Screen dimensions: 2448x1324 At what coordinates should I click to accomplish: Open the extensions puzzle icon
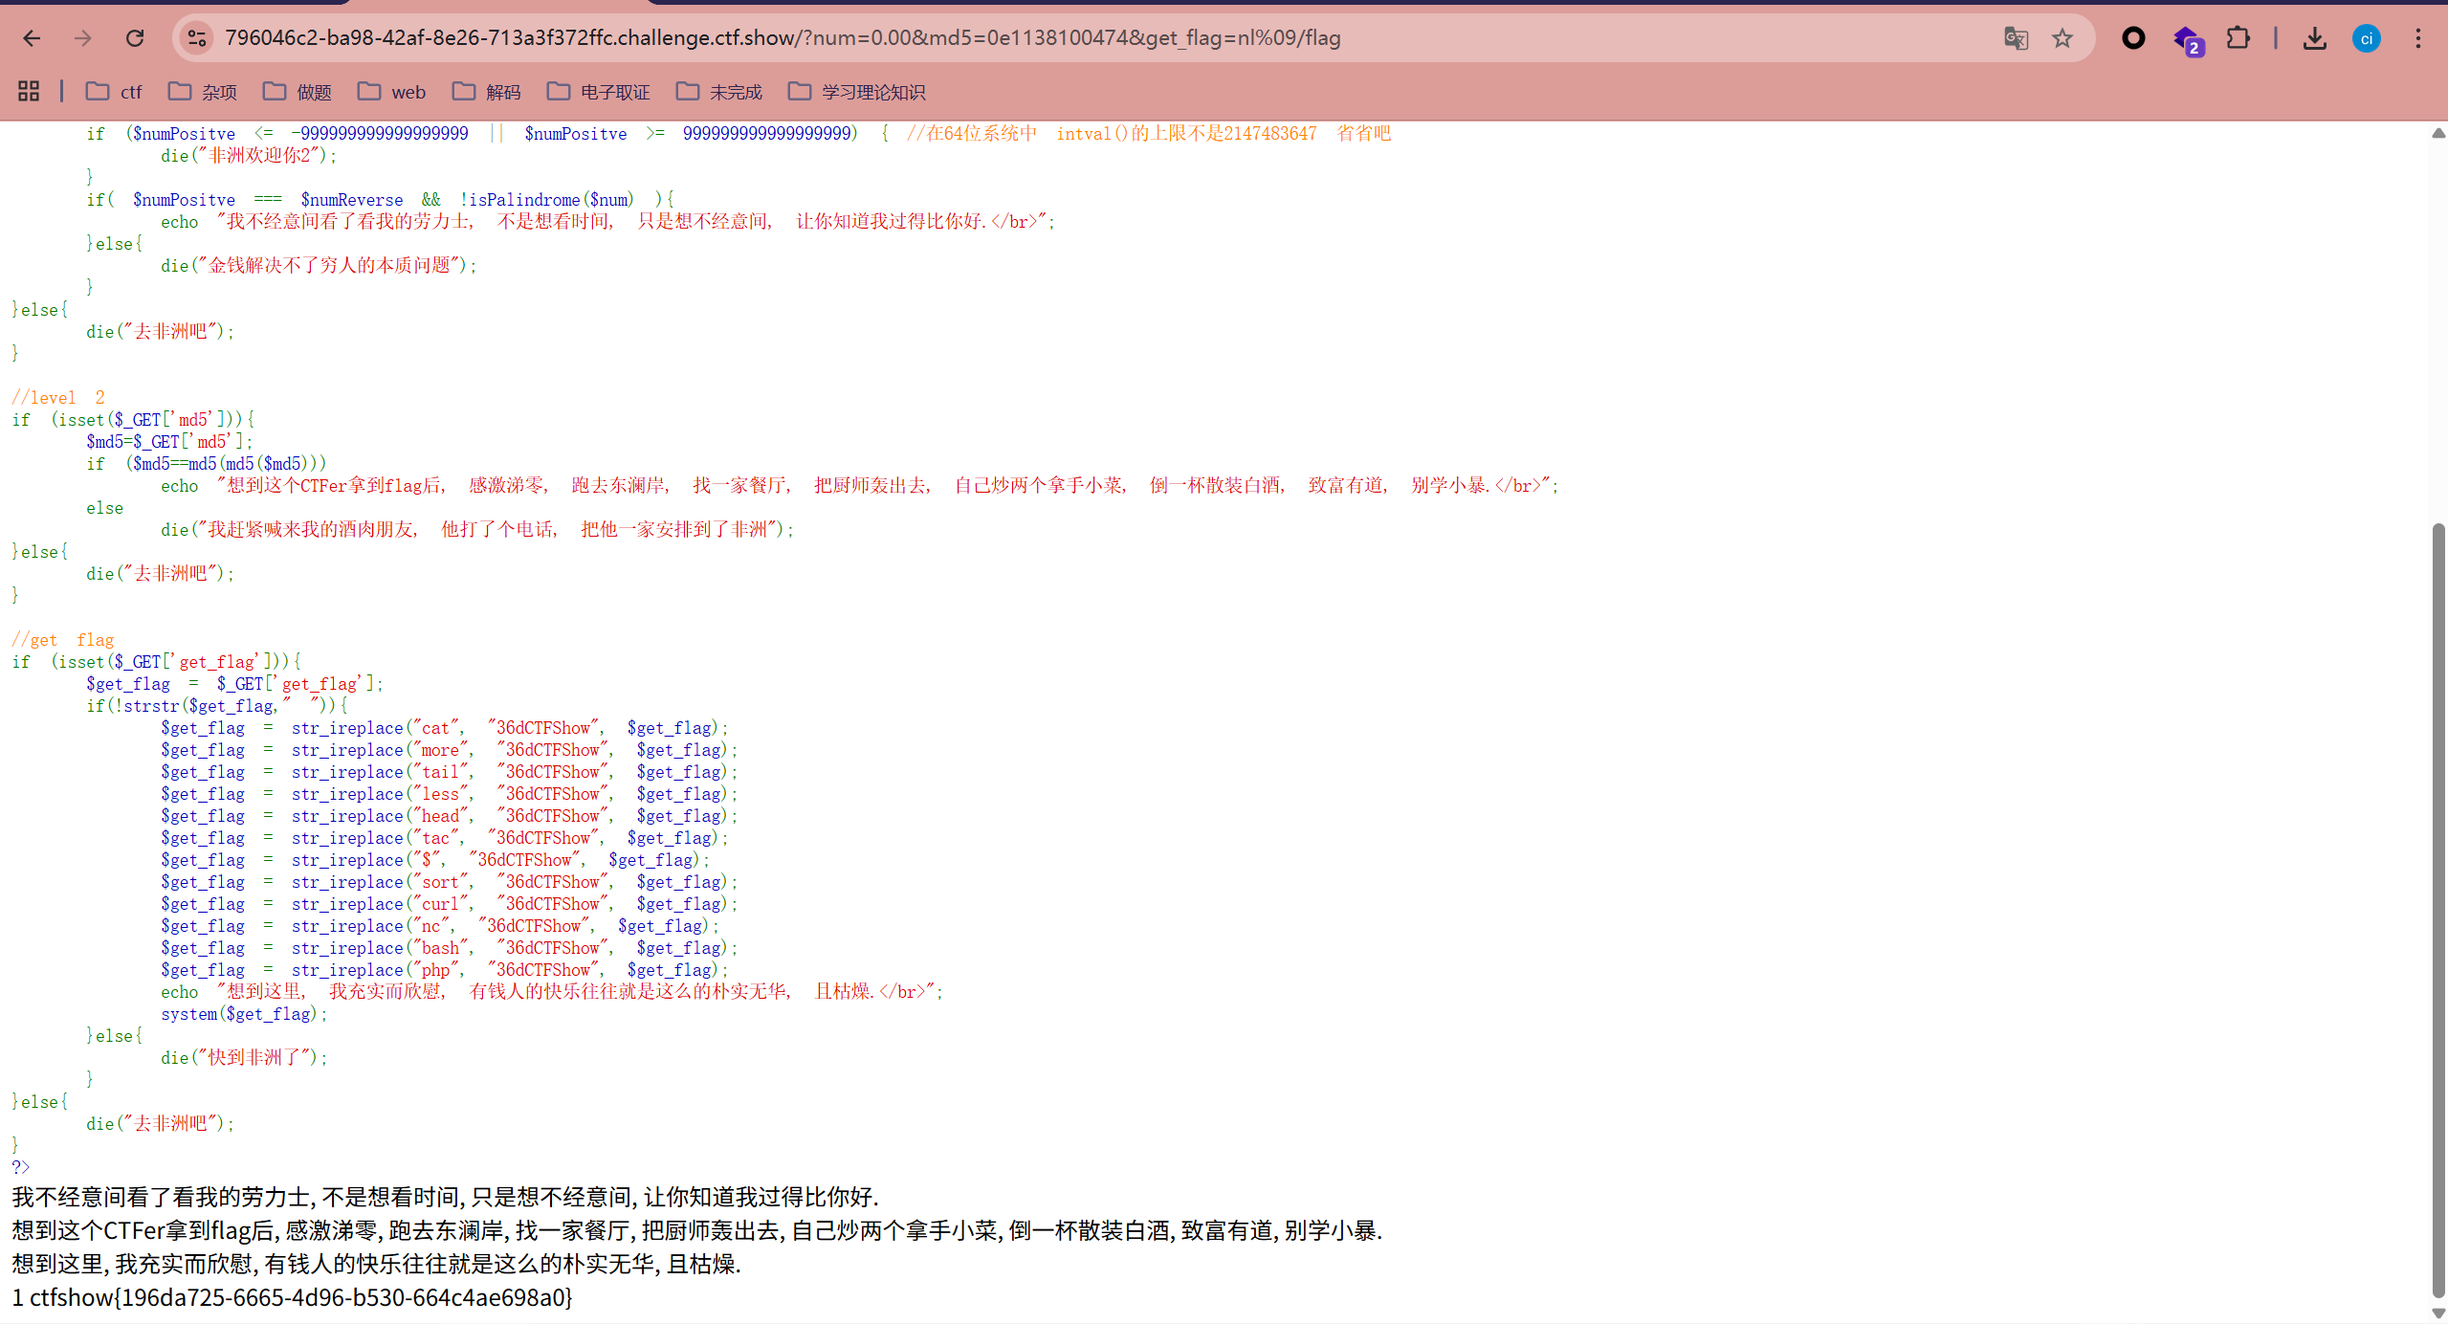point(2238,38)
